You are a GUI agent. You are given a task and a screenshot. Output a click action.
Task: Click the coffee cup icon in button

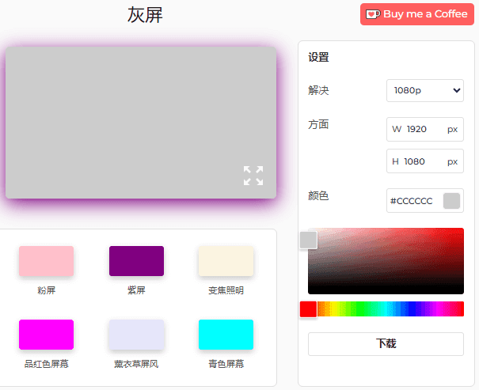pos(373,14)
